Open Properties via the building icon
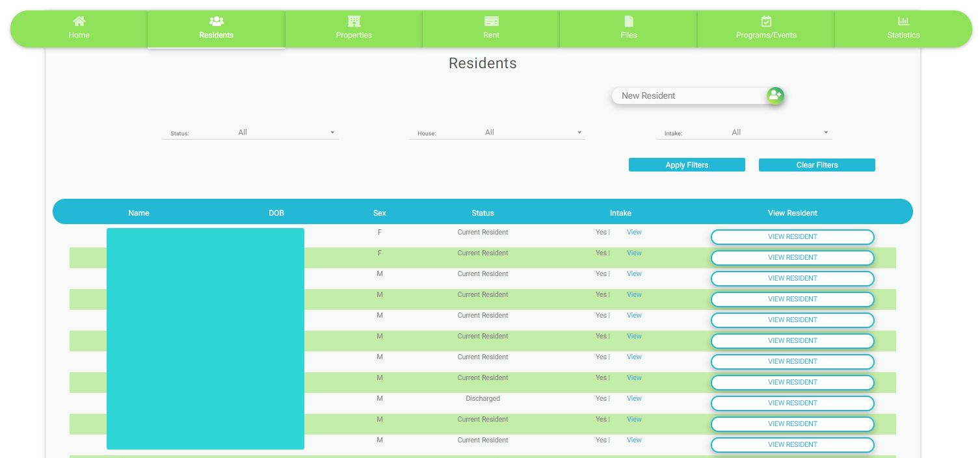This screenshot has width=980, height=458. coord(353,21)
